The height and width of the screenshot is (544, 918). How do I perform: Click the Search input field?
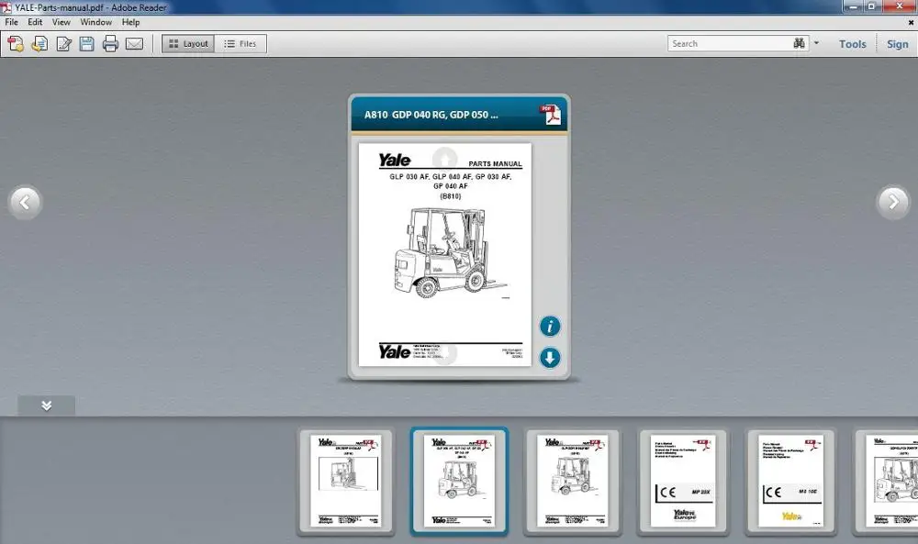(729, 43)
